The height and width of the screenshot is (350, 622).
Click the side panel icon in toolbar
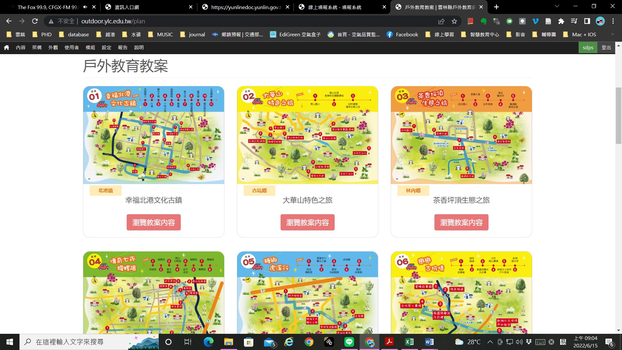point(587,21)
